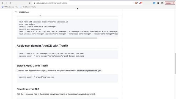Viewport: 176px width, 99px height.
Task: Go back with the browser back arrow
Action: pos(2,3)
